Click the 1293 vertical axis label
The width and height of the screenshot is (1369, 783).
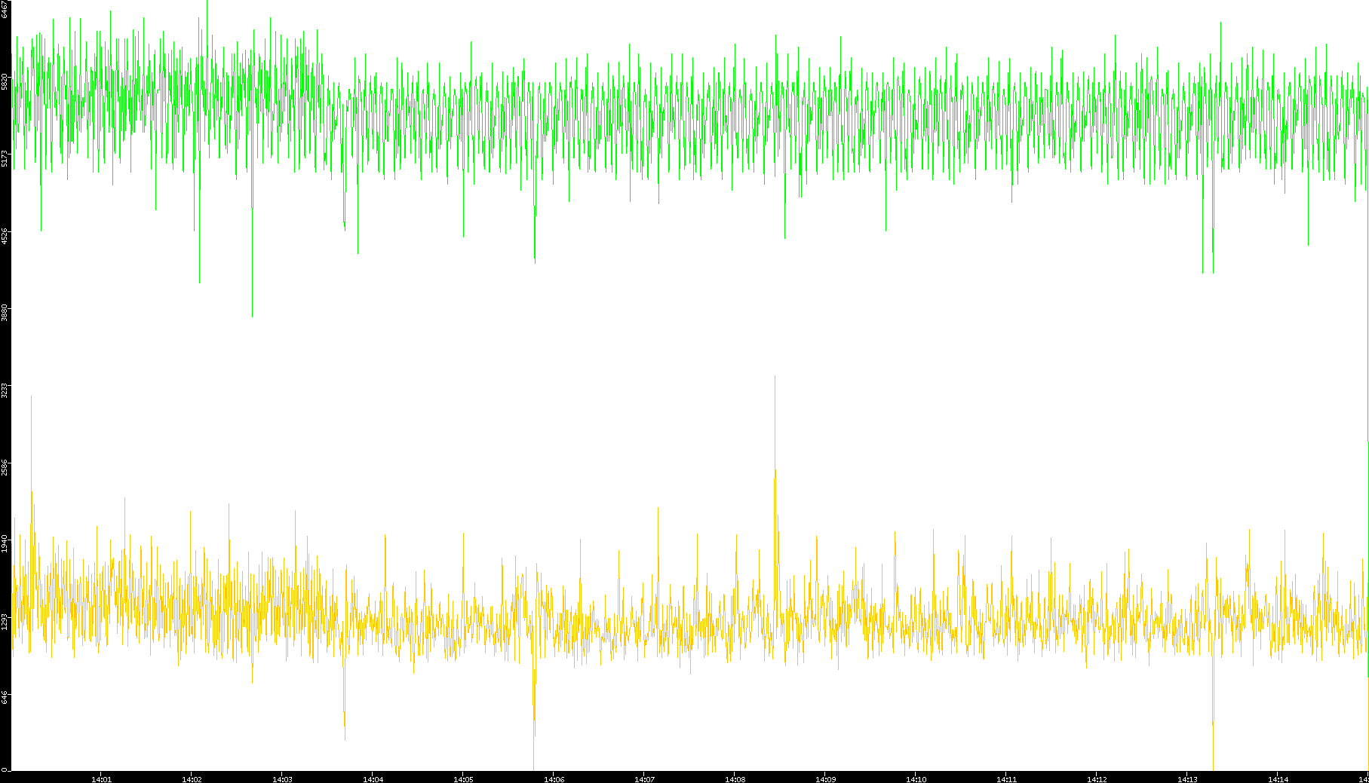(x=5, y=622)
